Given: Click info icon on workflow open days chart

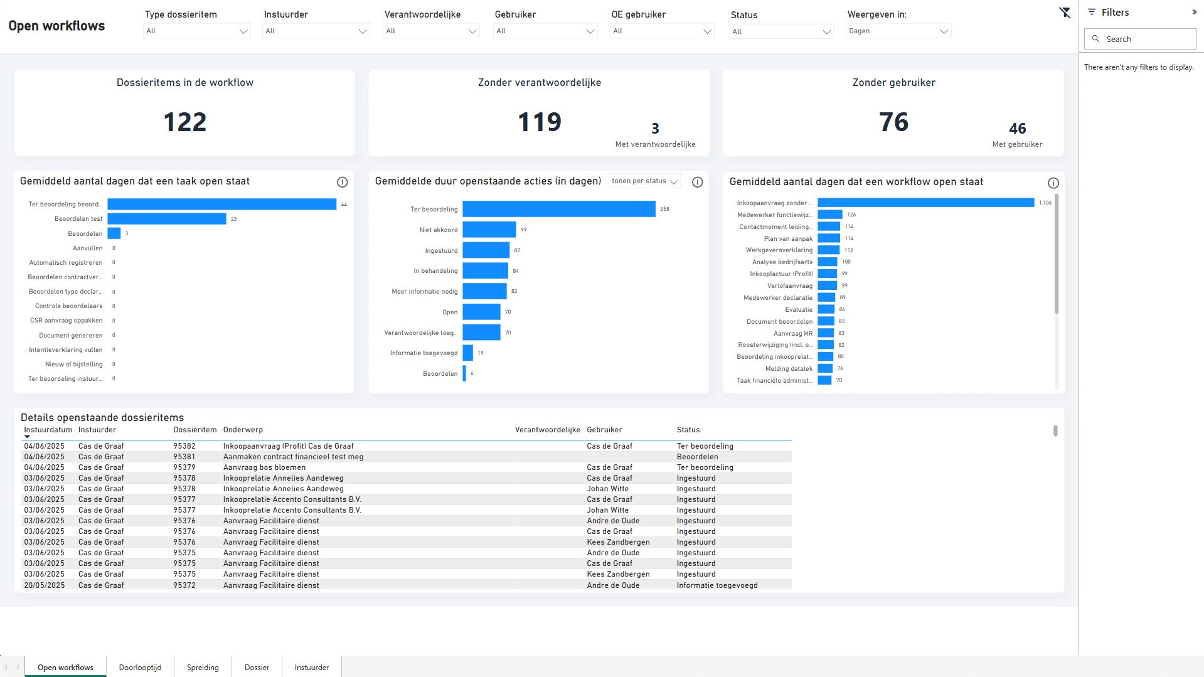Looking at the screenshot, I should point(1053,183).
